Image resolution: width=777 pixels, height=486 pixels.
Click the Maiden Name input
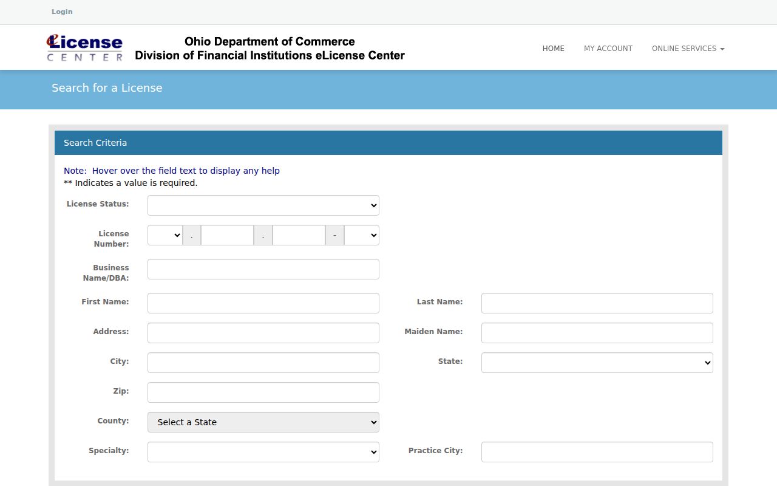pos(597,333)
